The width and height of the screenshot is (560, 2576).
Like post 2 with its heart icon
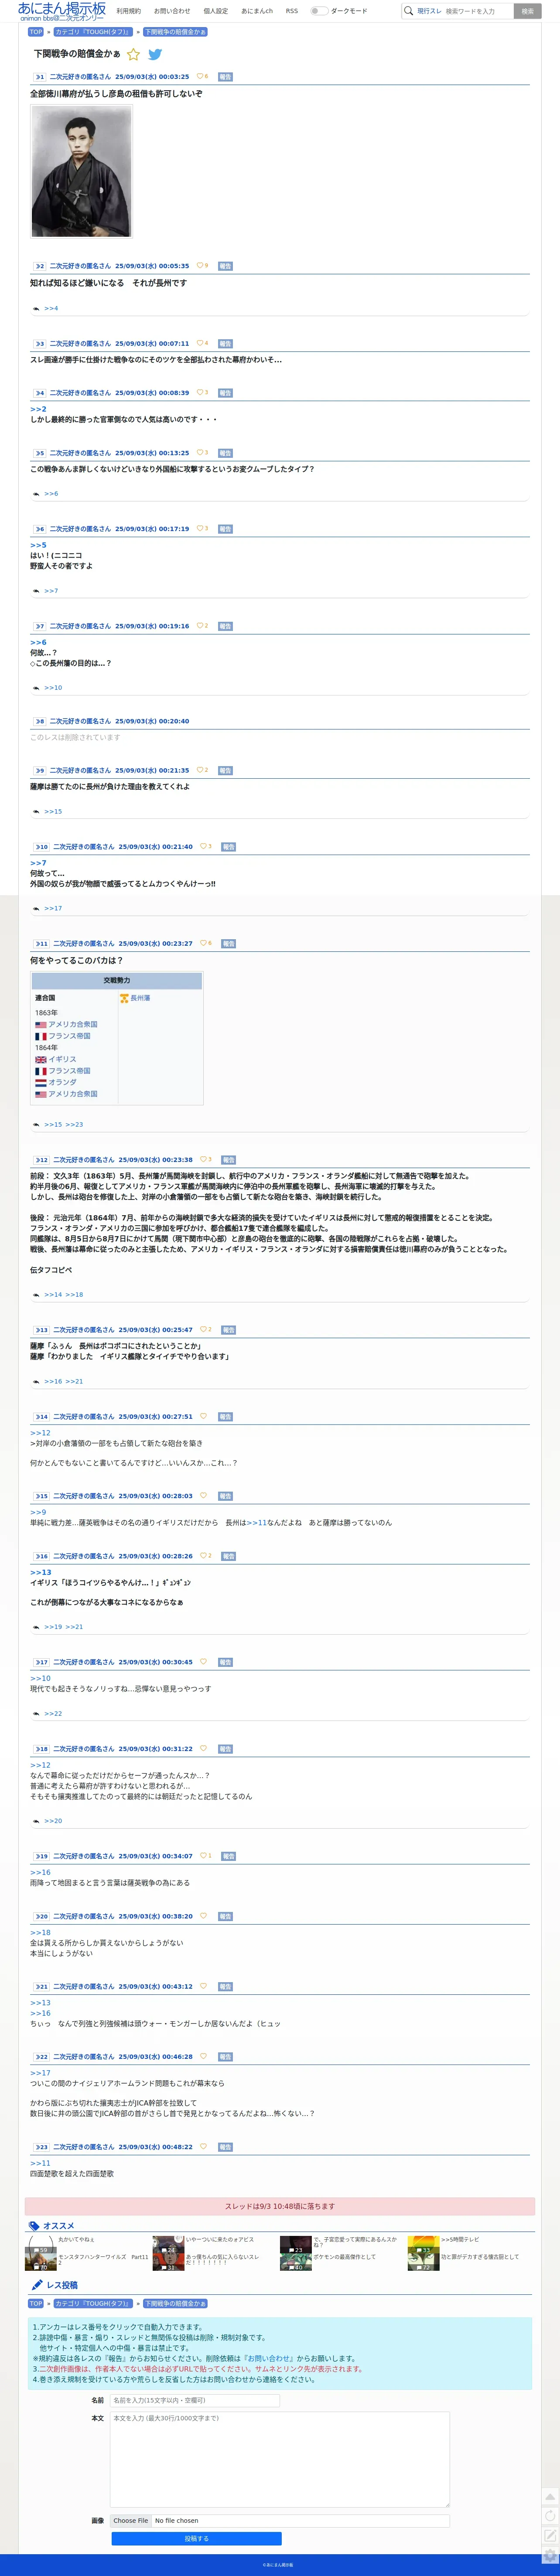[200, 266]
